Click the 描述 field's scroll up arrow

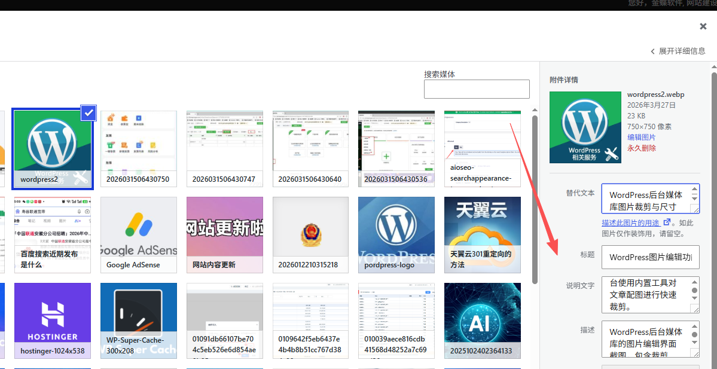tap(694, 326)
